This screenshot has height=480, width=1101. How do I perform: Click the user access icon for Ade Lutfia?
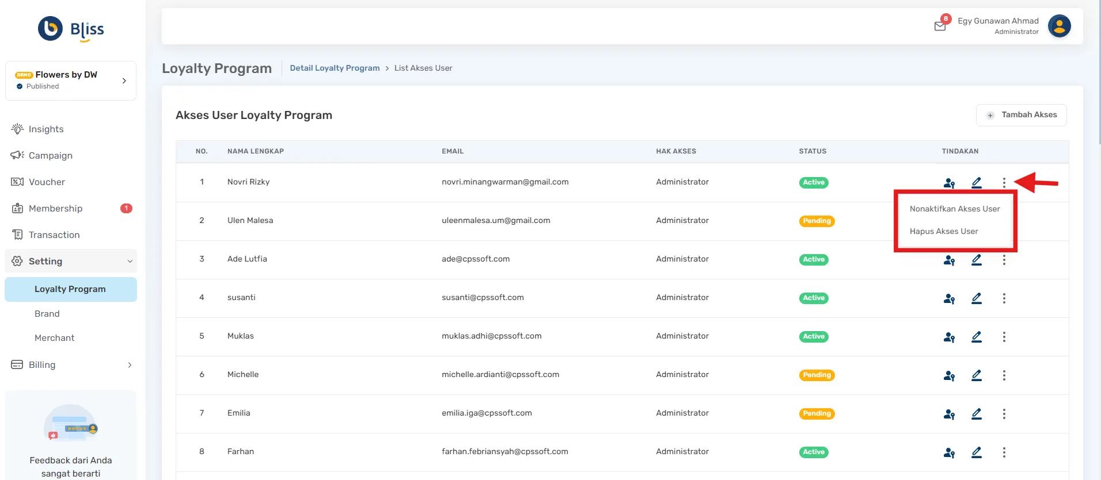949,260
